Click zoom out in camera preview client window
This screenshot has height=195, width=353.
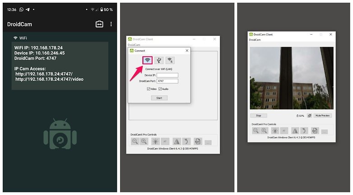click(255, 130)
